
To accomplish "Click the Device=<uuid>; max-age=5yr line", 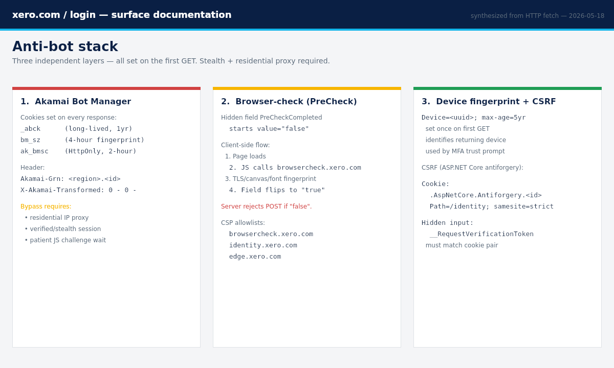I will tap(474, 118).
